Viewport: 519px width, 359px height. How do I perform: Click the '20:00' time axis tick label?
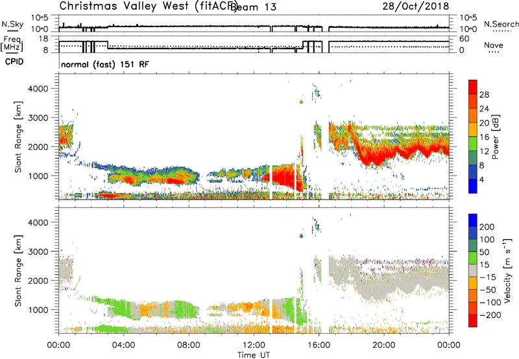(x=384, y=345)
